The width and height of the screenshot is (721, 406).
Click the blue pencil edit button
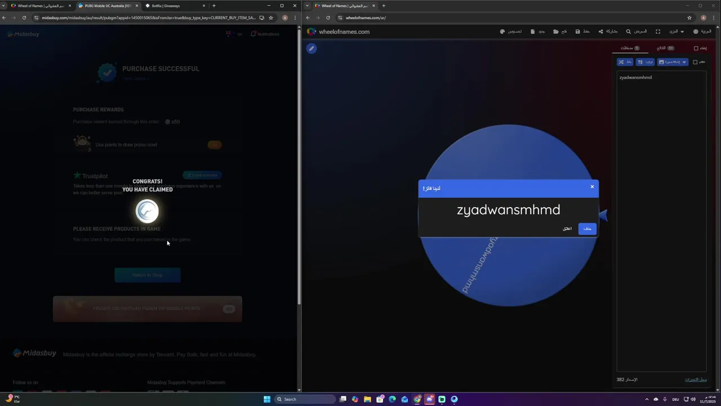point(311,48)
